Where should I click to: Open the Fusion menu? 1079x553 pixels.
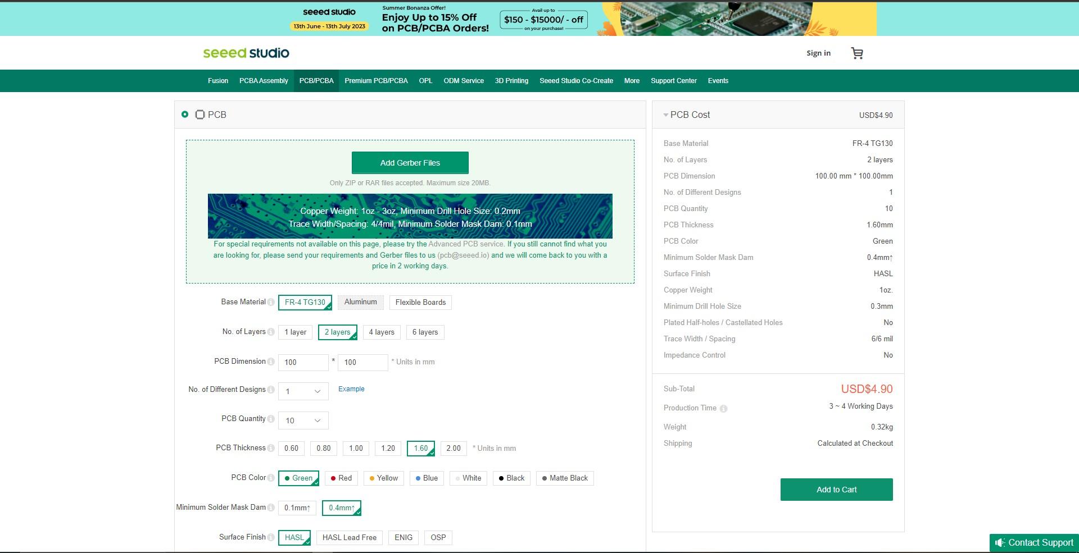coord(218,81)
